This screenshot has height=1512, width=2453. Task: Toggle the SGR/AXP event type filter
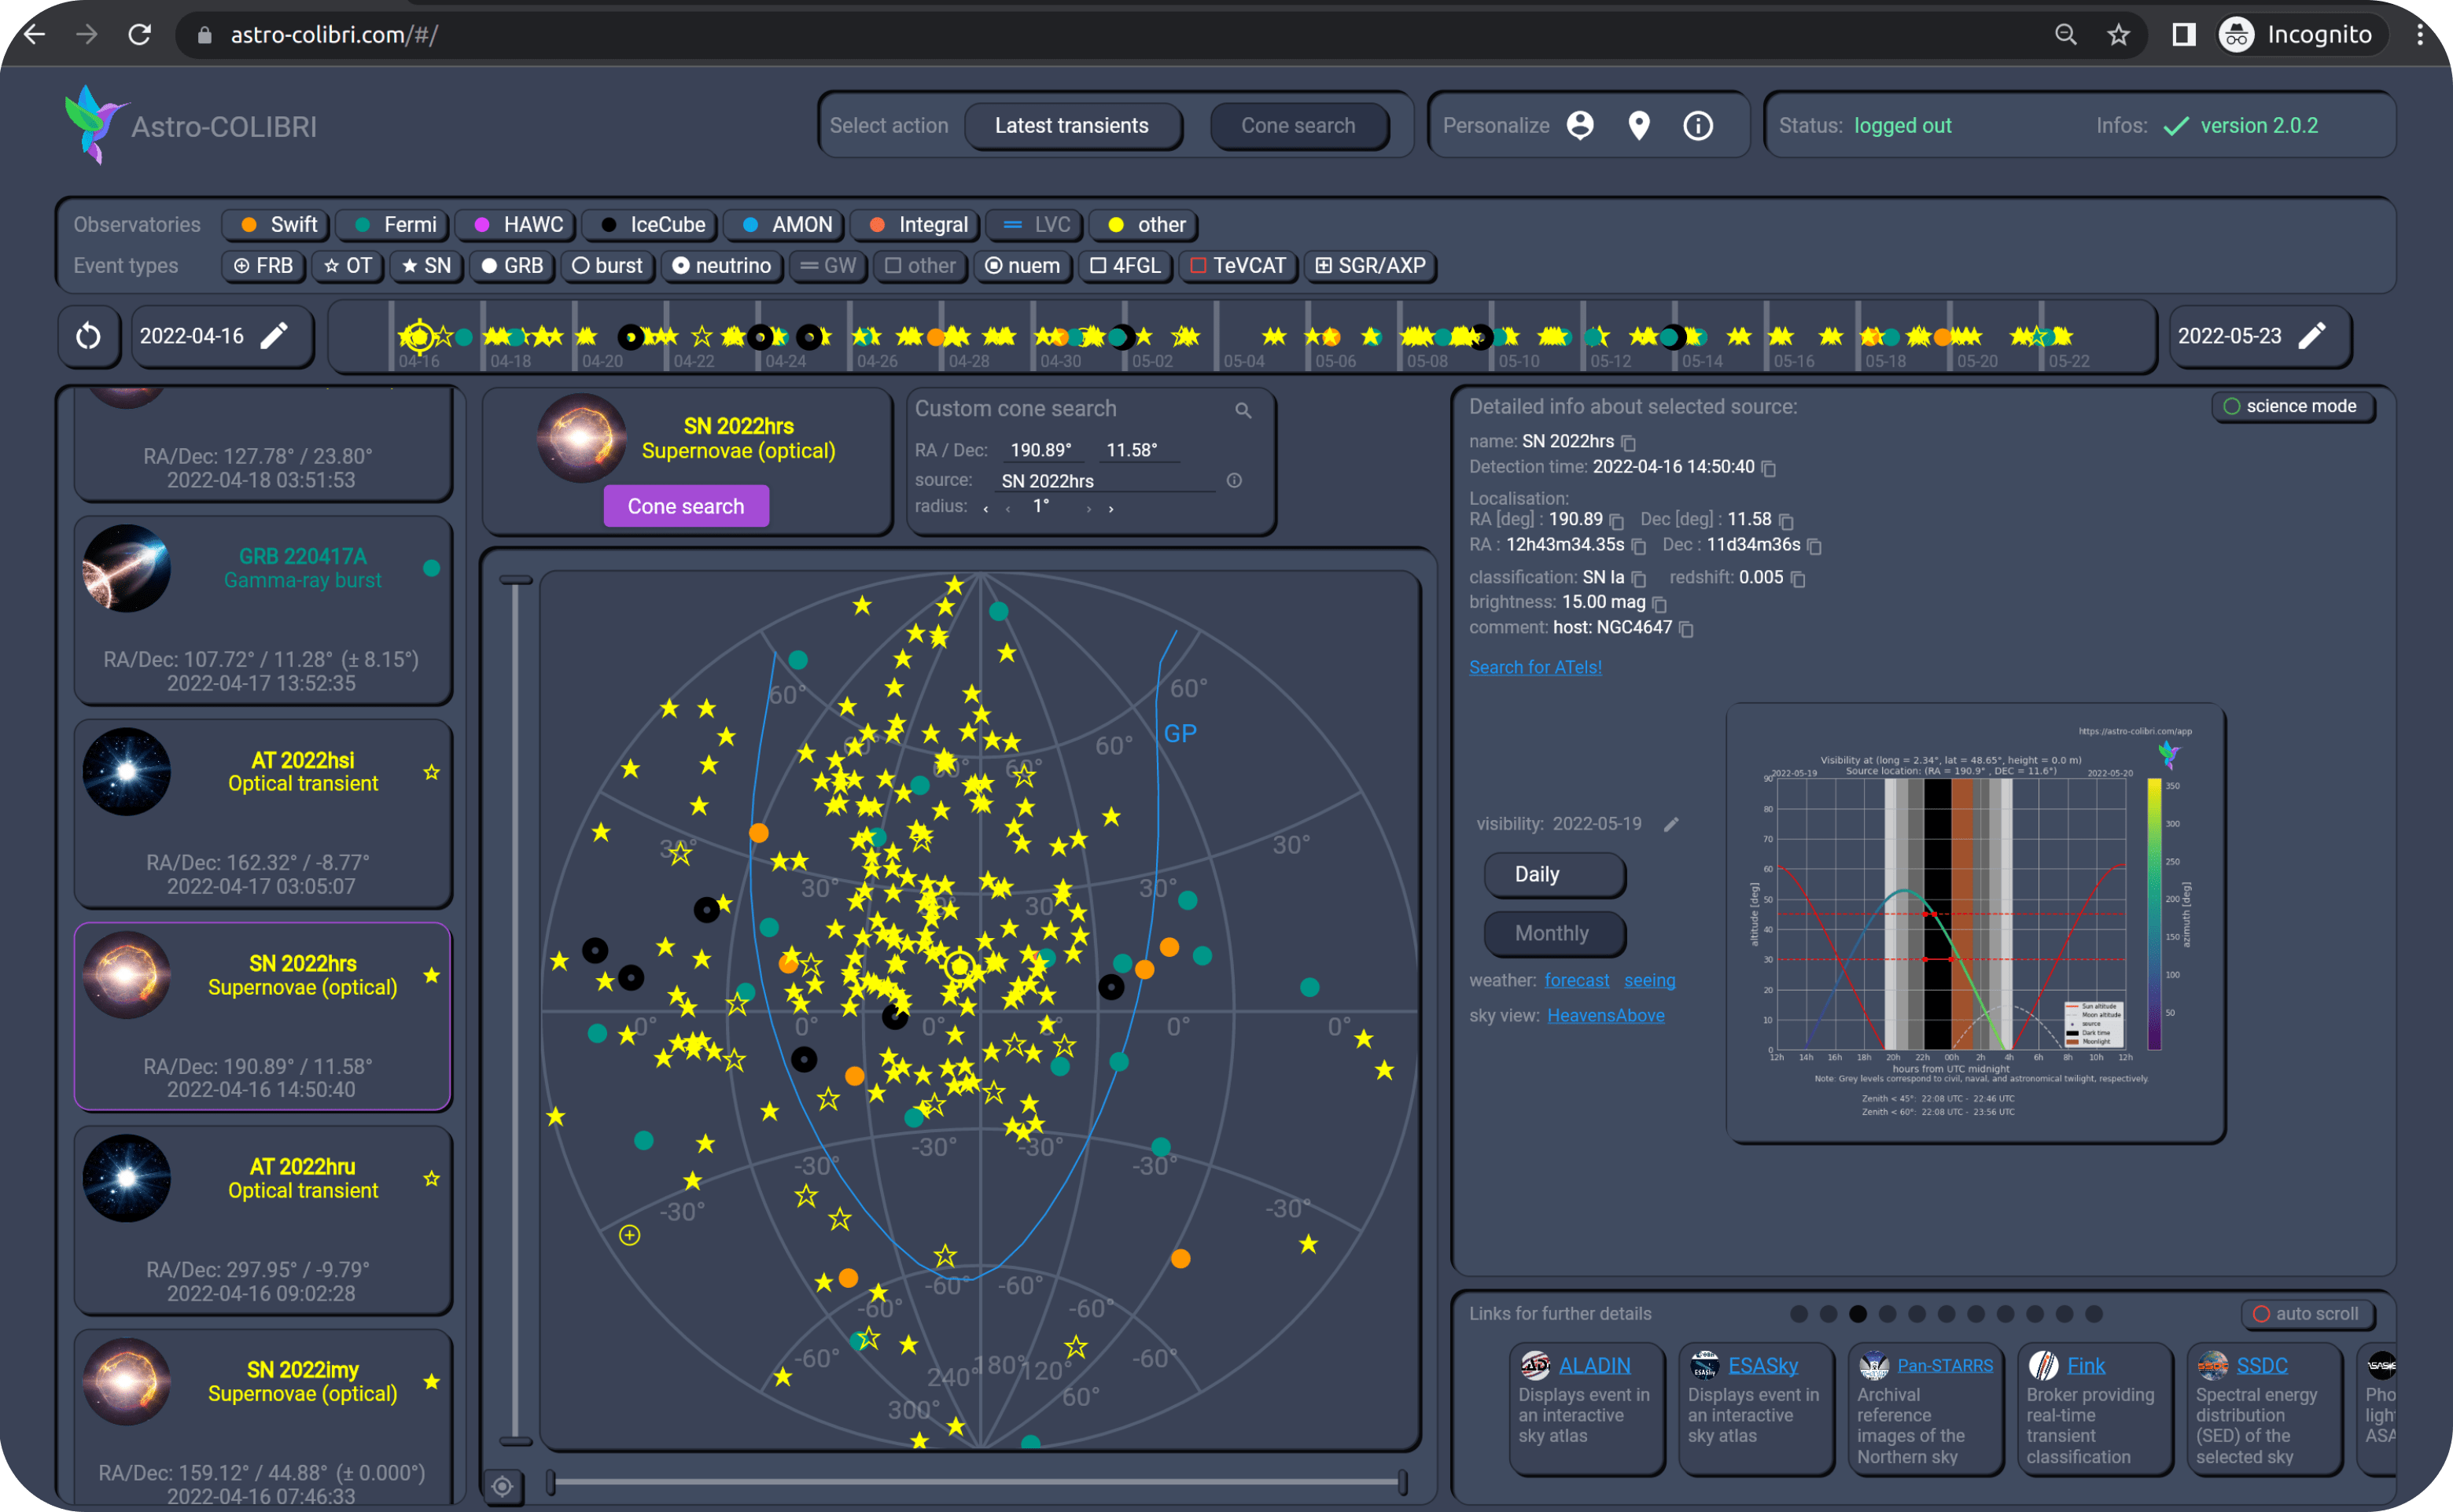(1369, 266)
